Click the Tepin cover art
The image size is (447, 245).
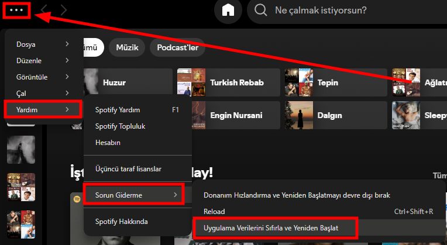pos(299,82)
